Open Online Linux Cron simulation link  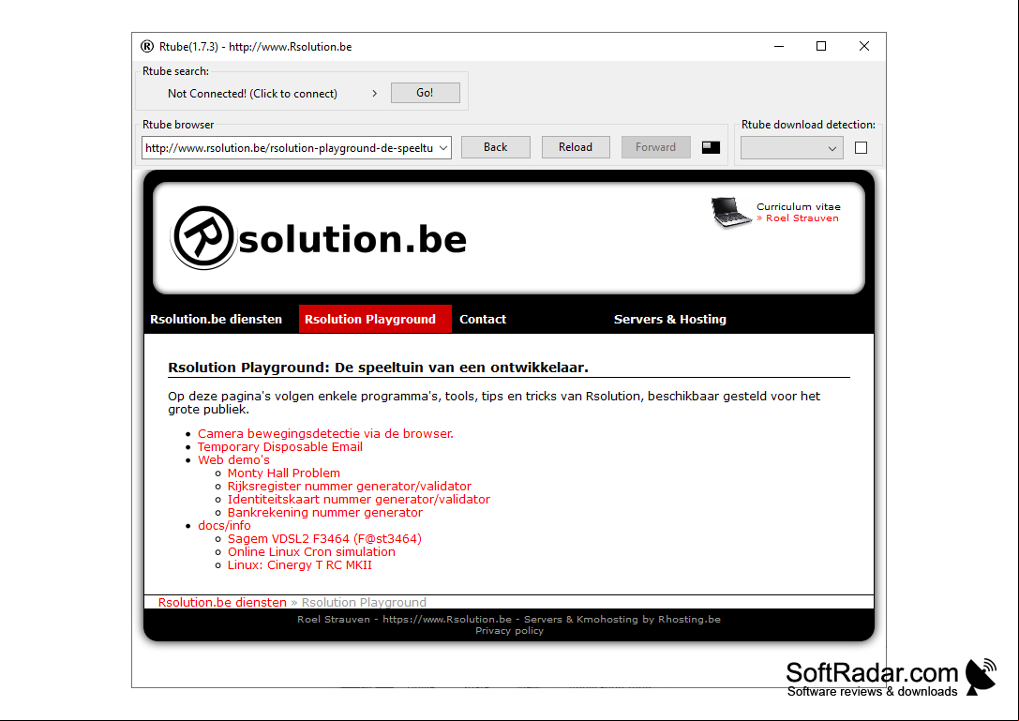click(x=311, y=551)
